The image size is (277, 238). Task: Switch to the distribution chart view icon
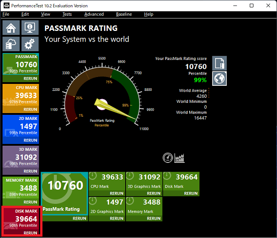(x=180, y=158)
